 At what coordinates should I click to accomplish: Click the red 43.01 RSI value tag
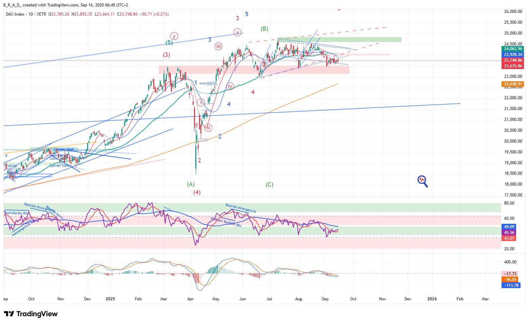509,238
